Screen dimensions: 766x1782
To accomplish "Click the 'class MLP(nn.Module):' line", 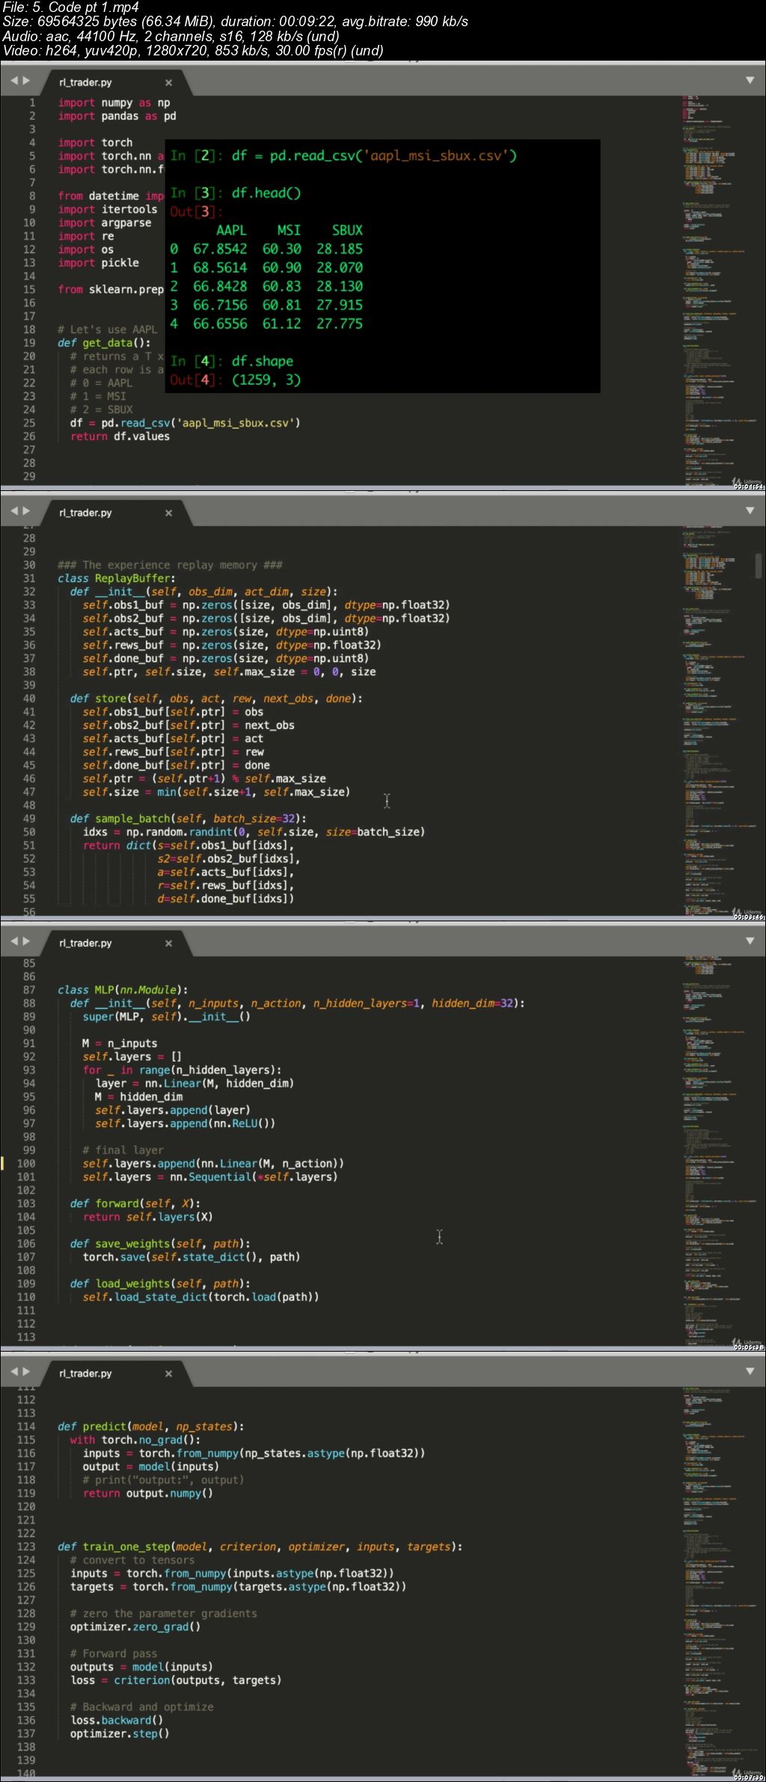I will coord(123,990).
